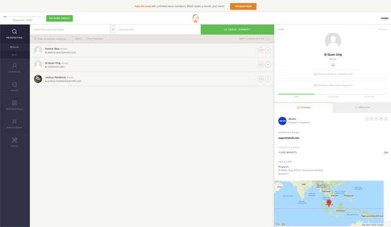Switch to the Discussion tab
The width and height of the screenshot is (391, 227).
(x=362, y=107)
